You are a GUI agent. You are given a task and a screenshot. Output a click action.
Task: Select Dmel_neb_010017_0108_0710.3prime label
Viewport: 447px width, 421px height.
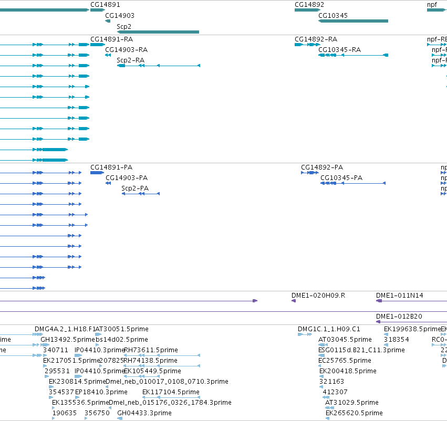(x=167, y=382)
